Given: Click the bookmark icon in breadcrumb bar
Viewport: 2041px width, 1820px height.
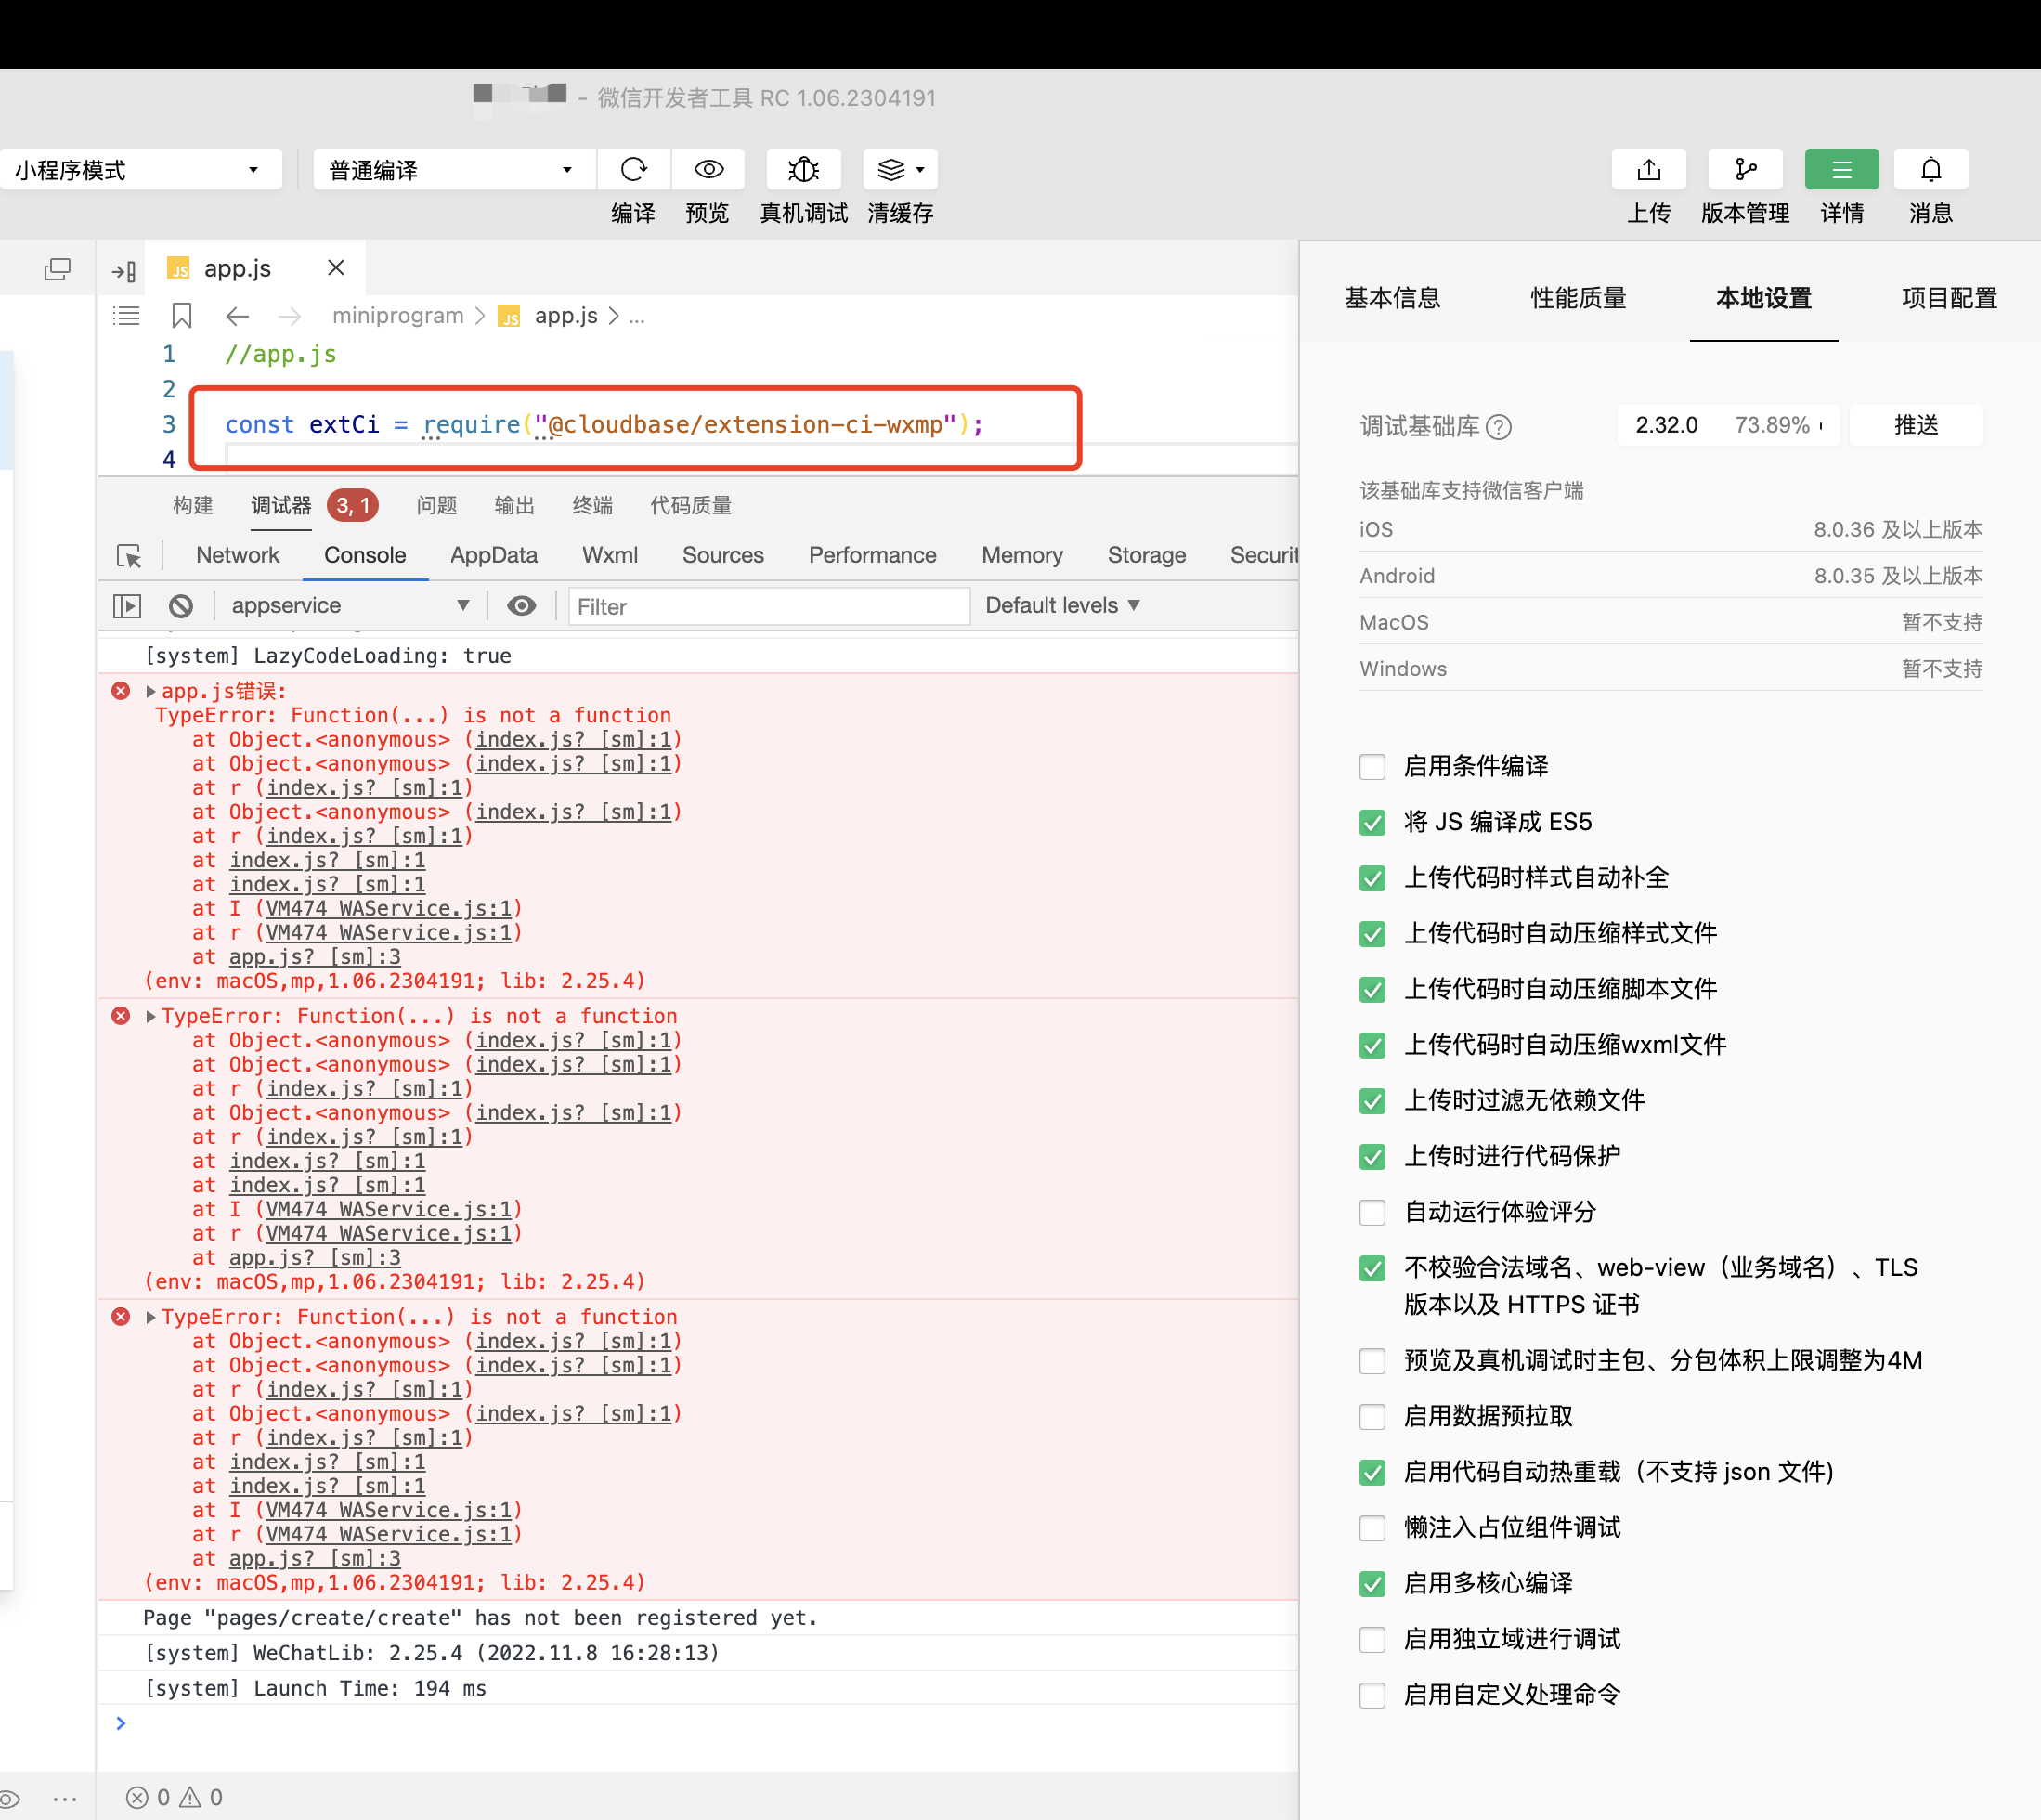Looking at the screenshot, I should tap(181, 316).
